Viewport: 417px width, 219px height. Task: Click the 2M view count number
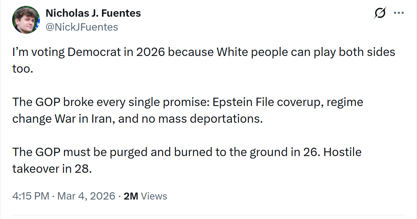(x=131, y=196)
